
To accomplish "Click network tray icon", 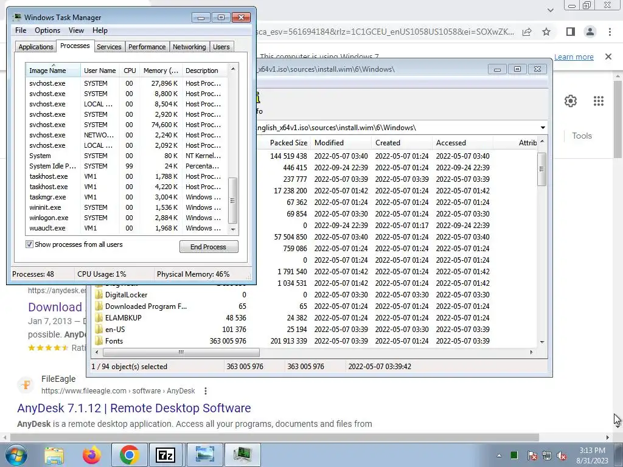I will (x=547, y=455).
